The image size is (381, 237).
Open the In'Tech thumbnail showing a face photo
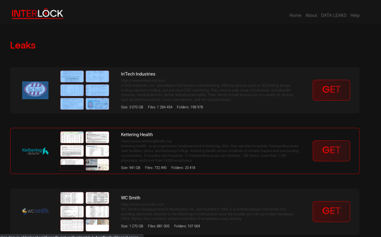[x=97, y=104]
